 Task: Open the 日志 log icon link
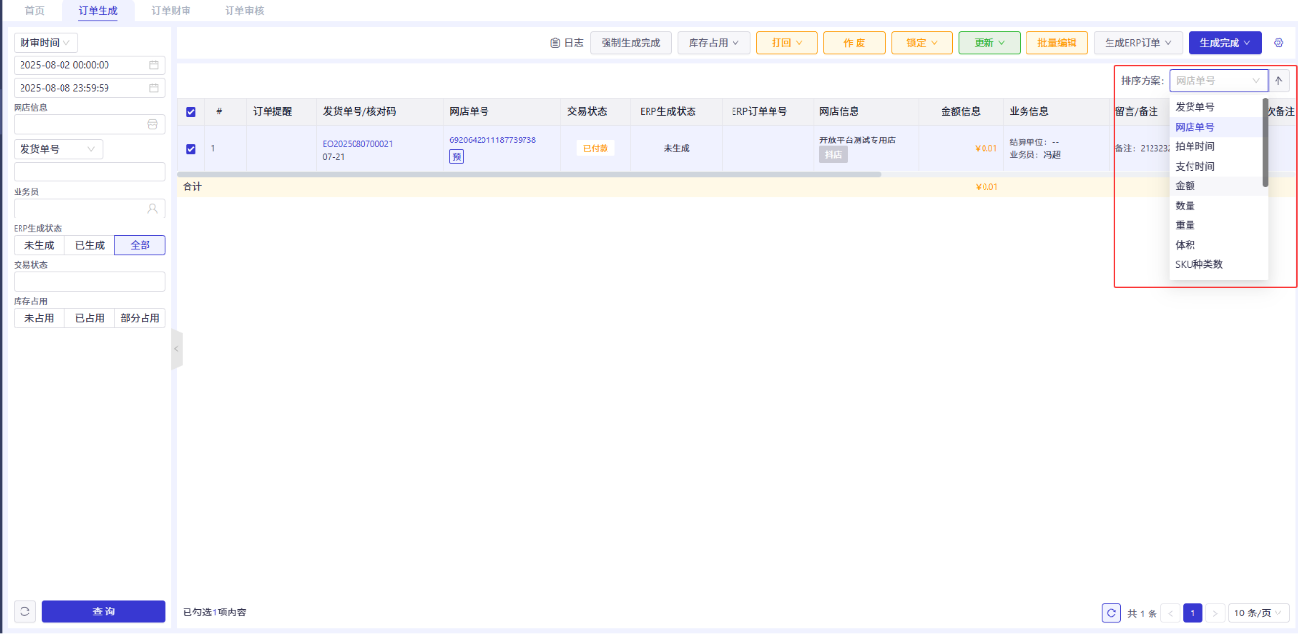click(x=566, y=43)
